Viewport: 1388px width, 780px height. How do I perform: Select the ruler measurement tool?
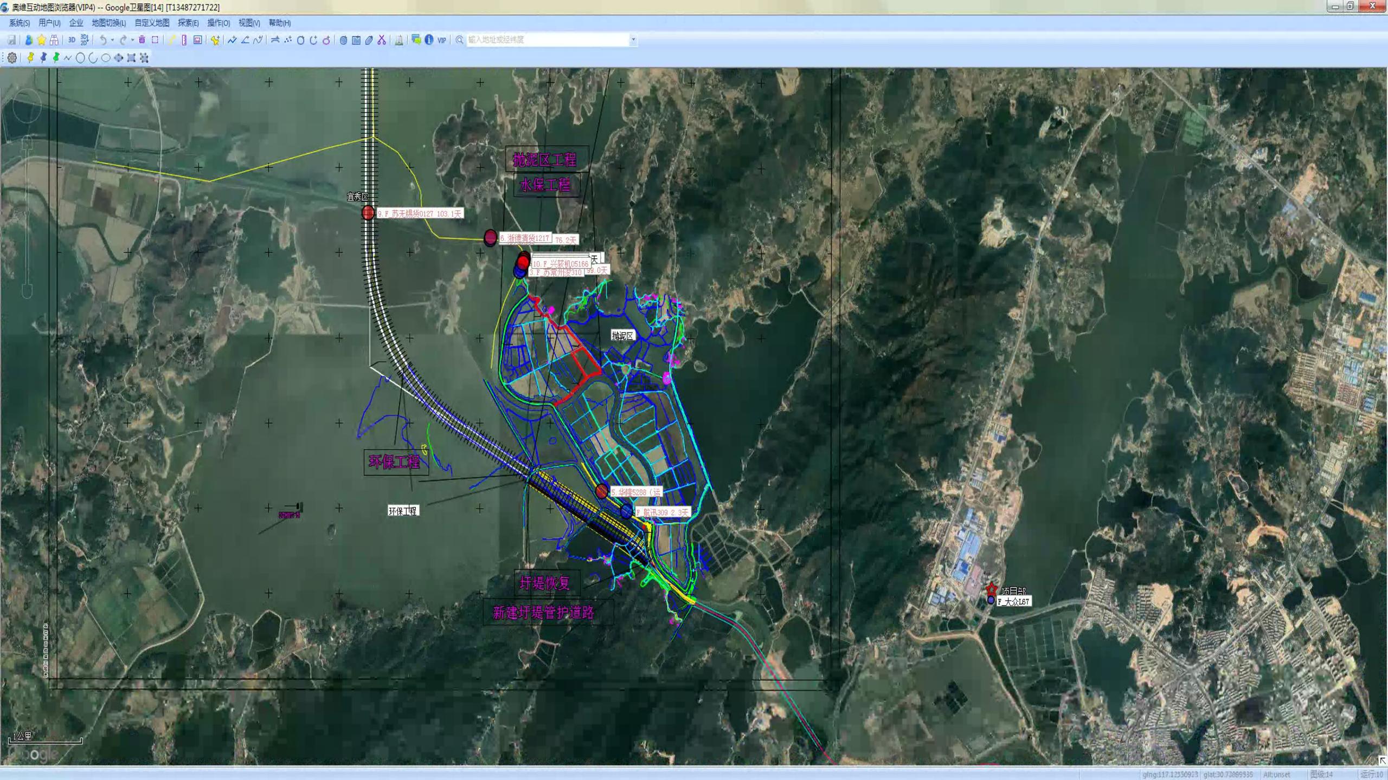tap(184, 40)
